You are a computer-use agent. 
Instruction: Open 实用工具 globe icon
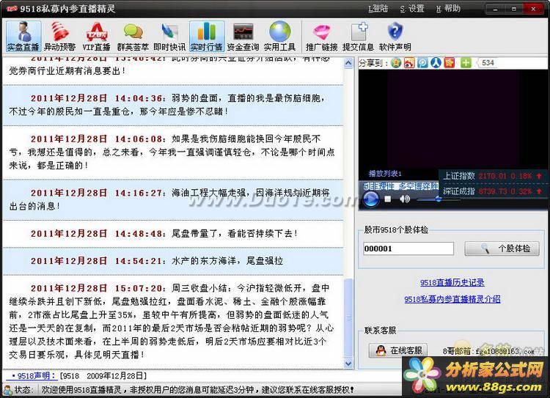tap(279, 36)
